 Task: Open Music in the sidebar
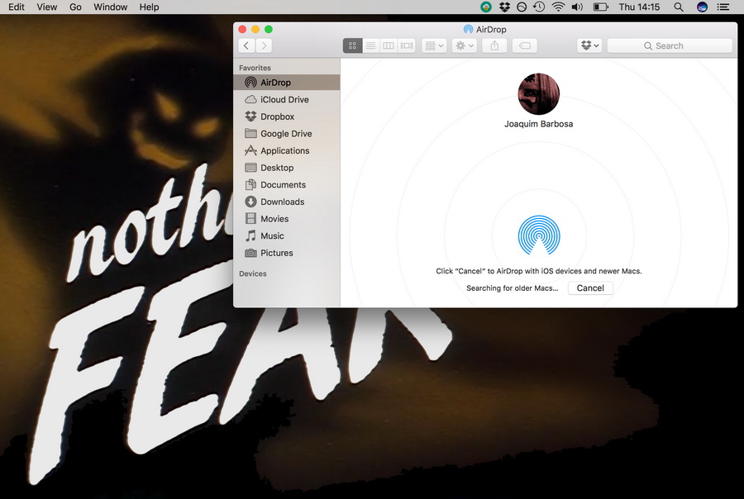[x=287, y=236]
